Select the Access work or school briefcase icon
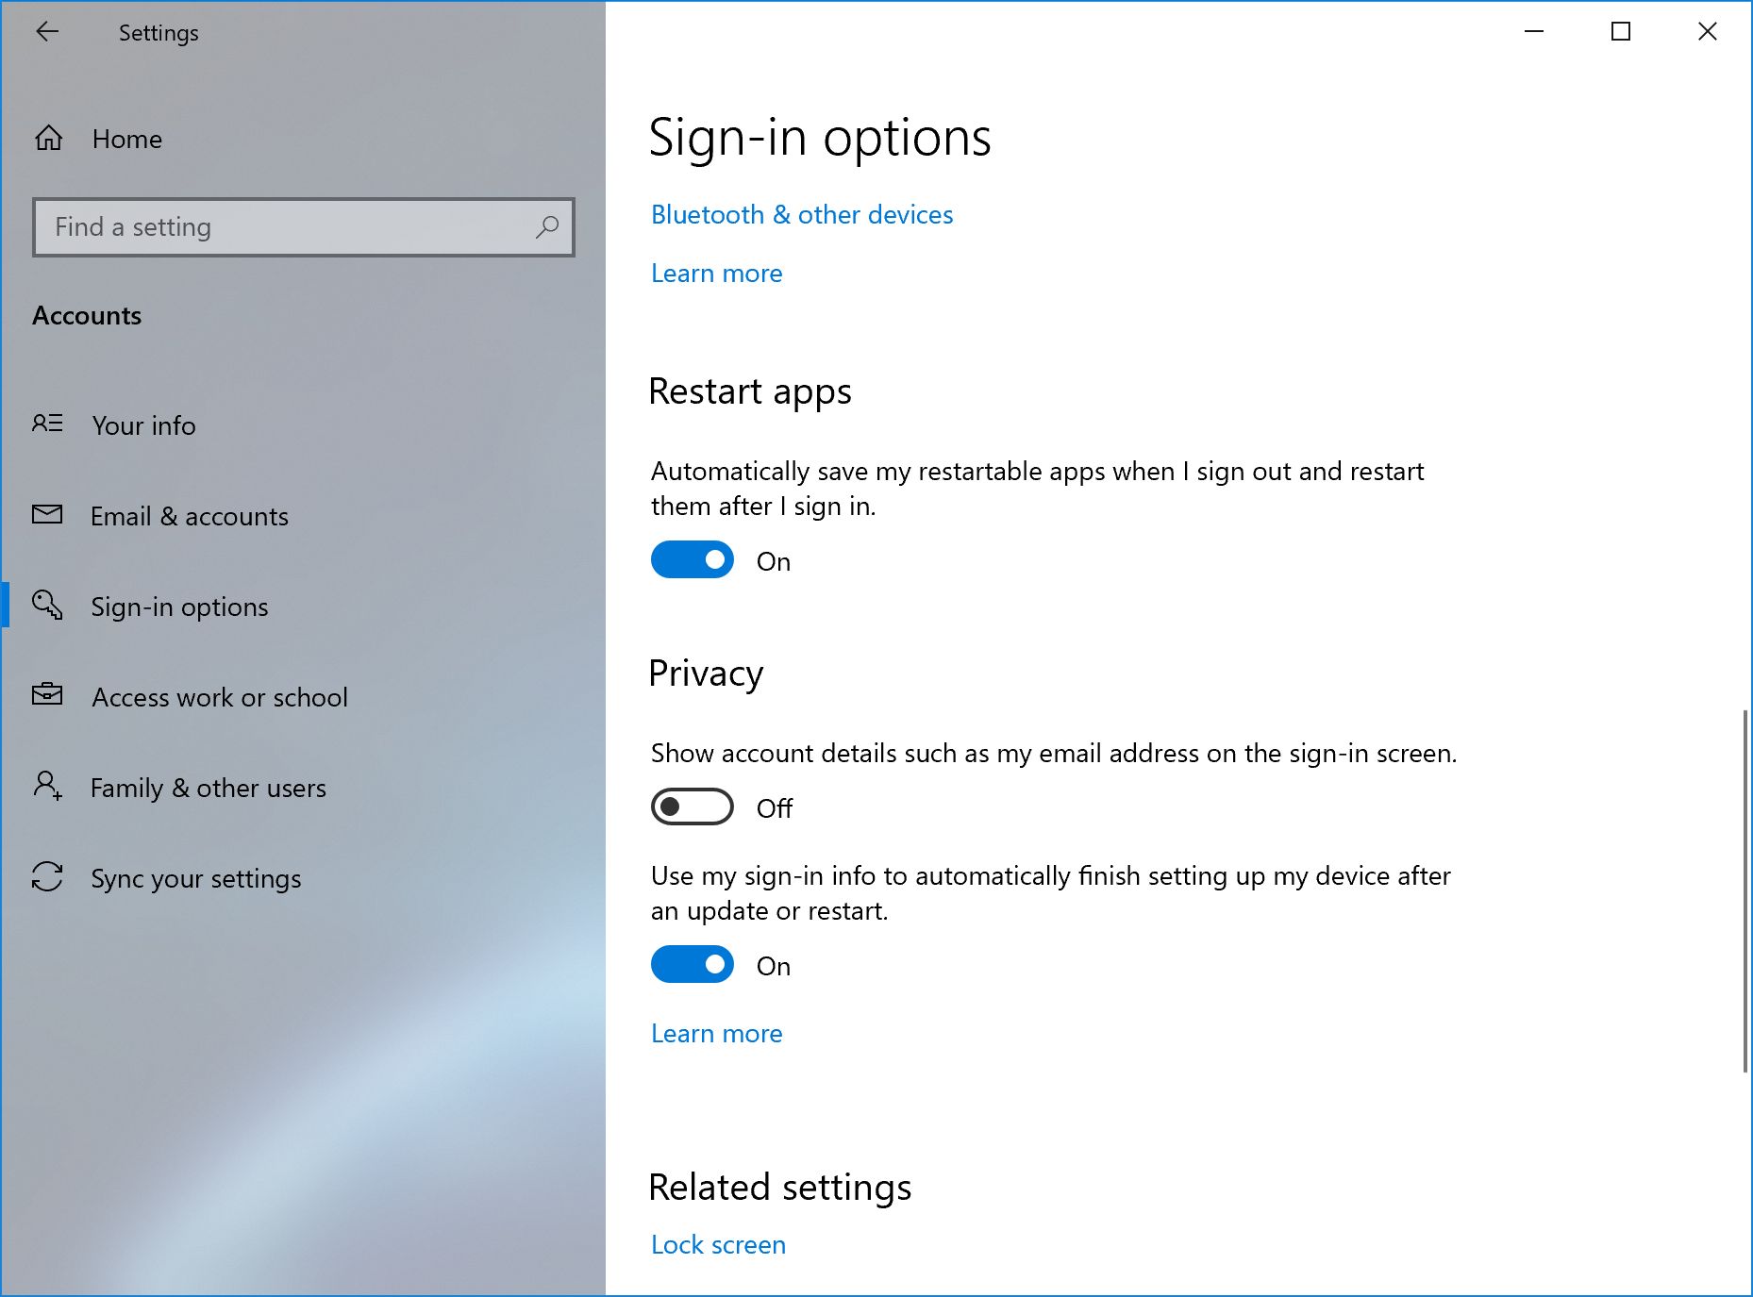Viewport: 1753px width, 1297px height. [48, 697]
